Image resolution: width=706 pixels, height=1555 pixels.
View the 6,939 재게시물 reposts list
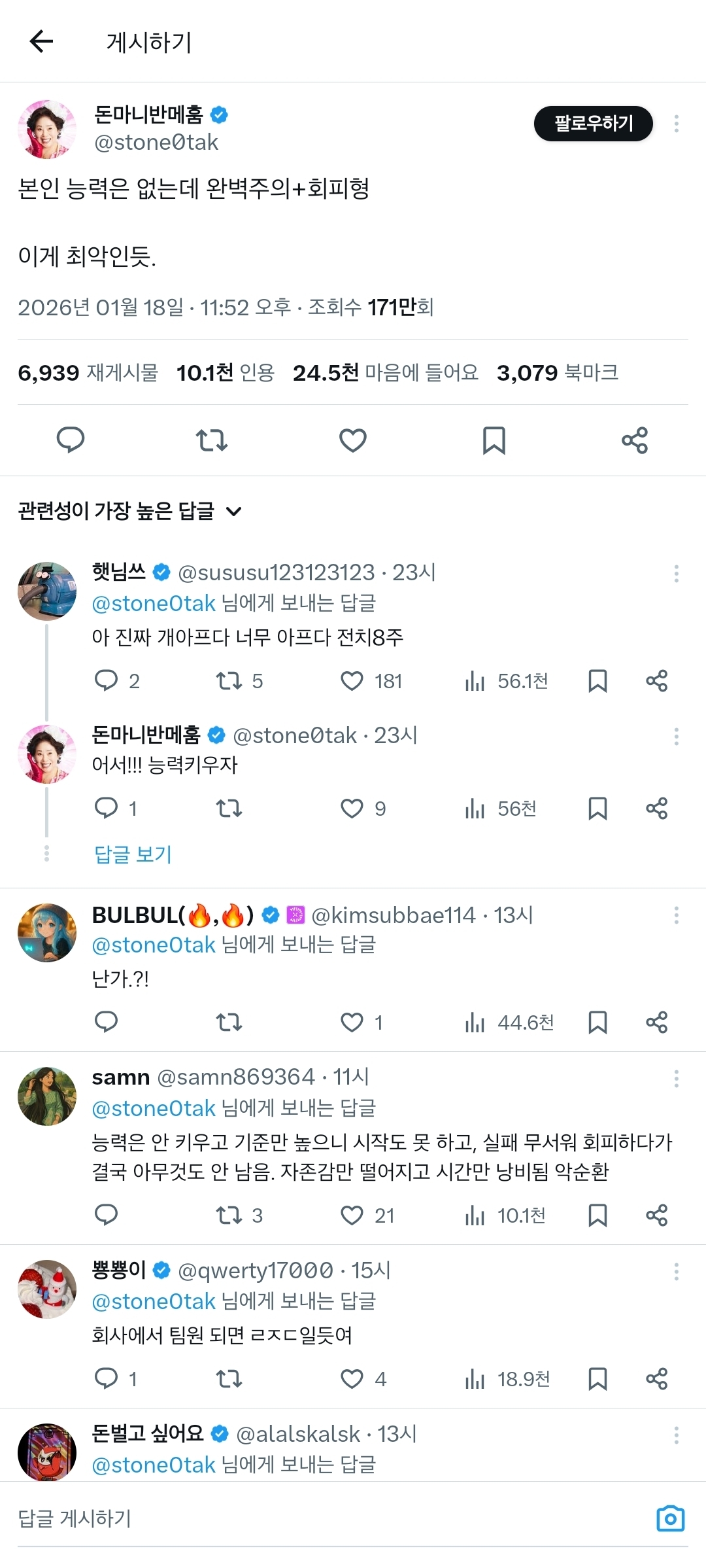click(88, 373)
